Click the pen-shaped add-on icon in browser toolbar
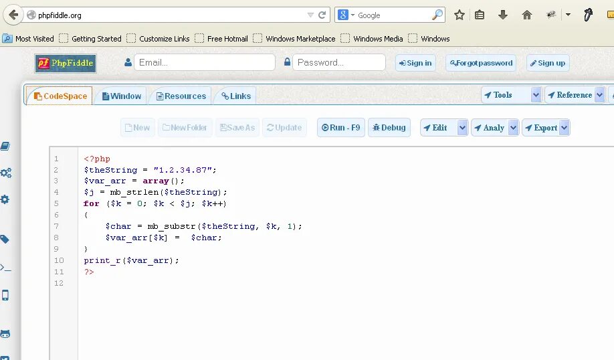Image resolution: width=614 pixels, height=360 pixels. (588, 15)
